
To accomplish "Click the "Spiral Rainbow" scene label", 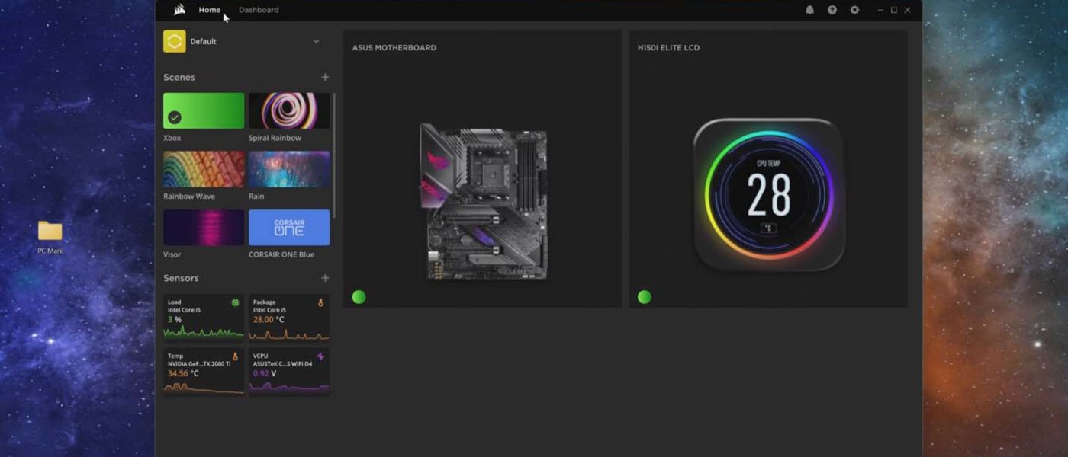I will [x=275, y=138].
